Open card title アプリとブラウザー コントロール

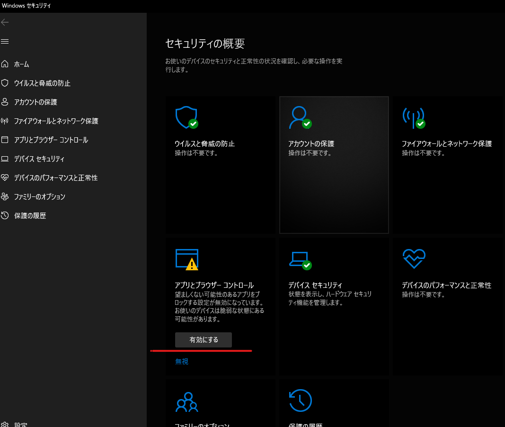coord(214,285)
